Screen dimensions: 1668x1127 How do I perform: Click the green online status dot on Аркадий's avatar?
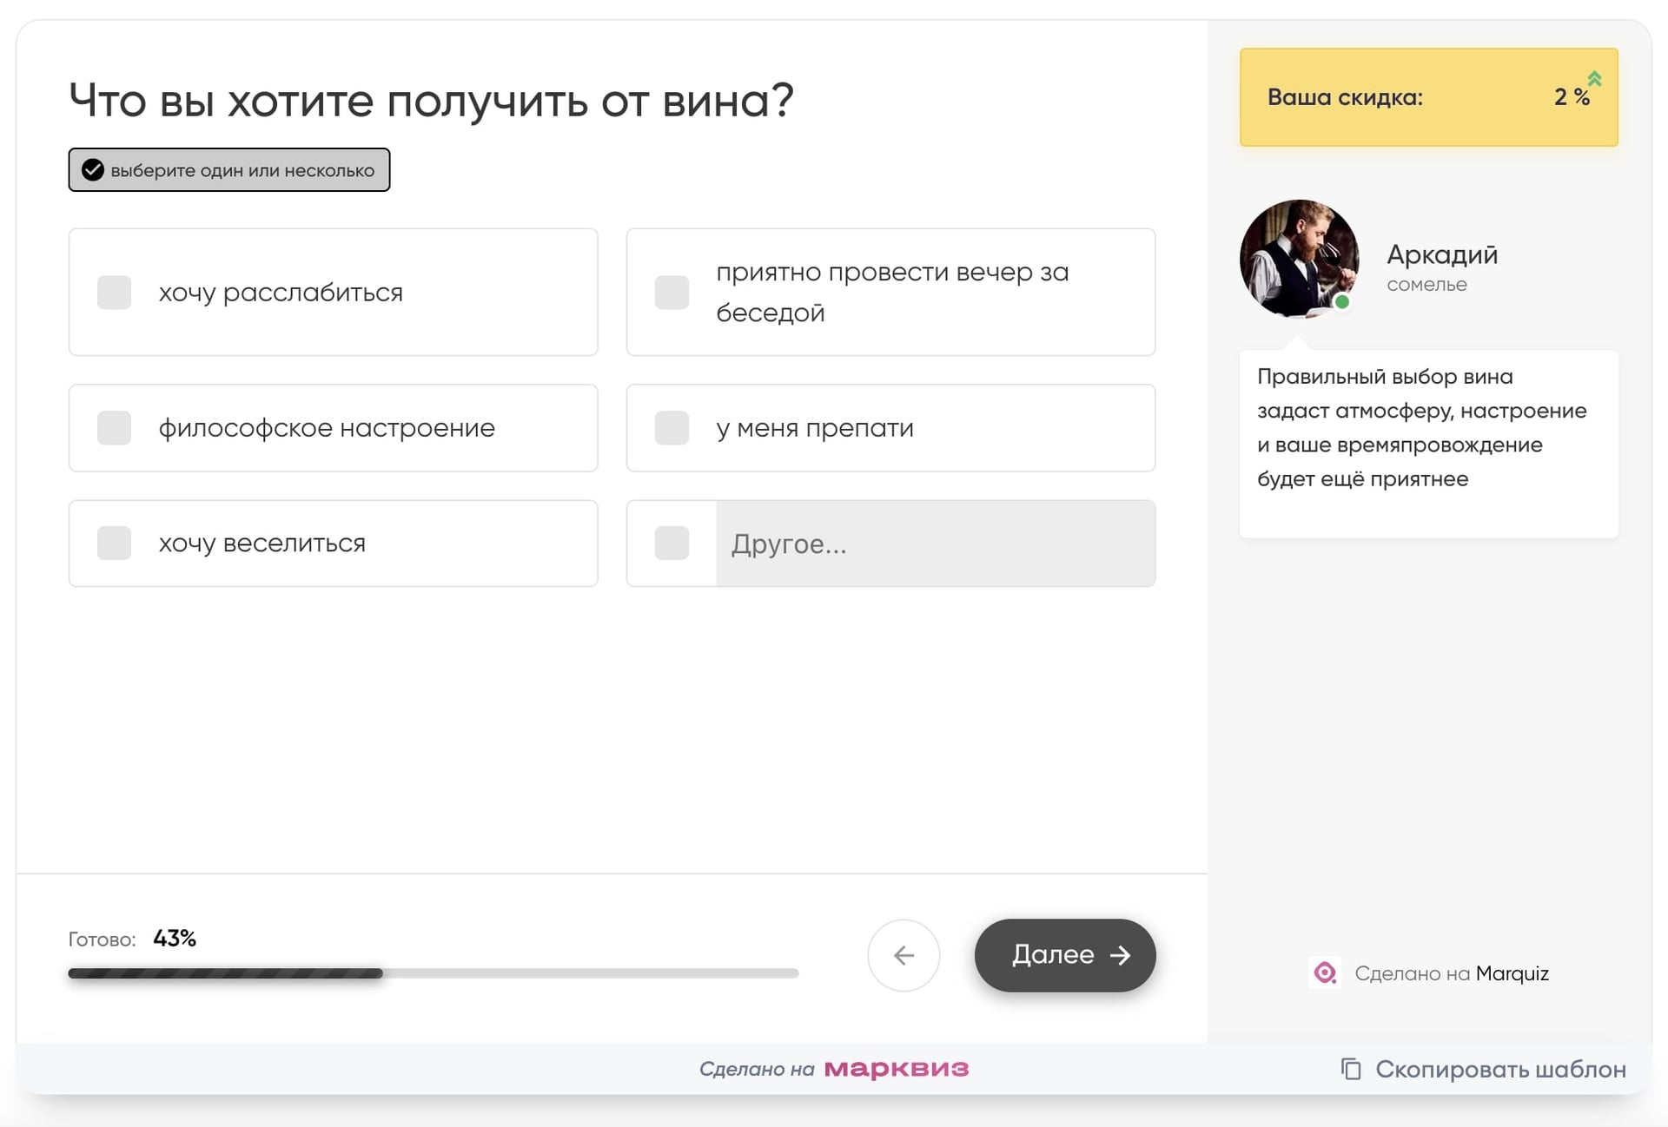click(x=1342, y=301)
